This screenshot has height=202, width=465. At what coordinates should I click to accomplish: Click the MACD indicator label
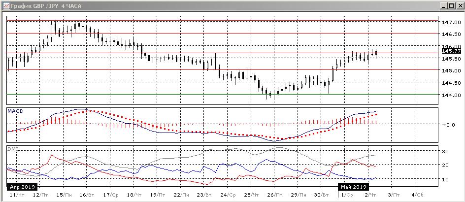pyautogui.click(x=15, y=111)
